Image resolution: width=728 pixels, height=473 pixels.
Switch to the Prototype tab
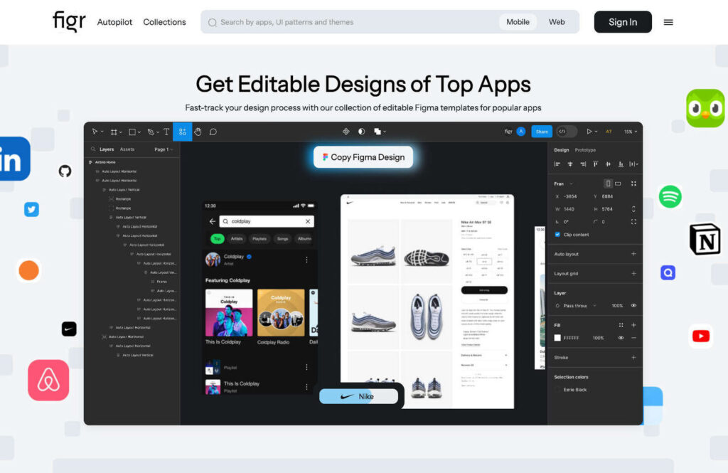585,150
